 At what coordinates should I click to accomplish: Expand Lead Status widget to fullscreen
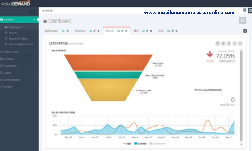tap(234, 44)
